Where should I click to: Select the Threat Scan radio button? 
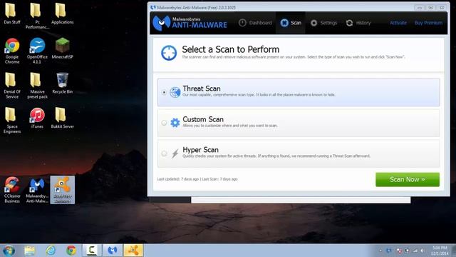(x=164, y=92)
